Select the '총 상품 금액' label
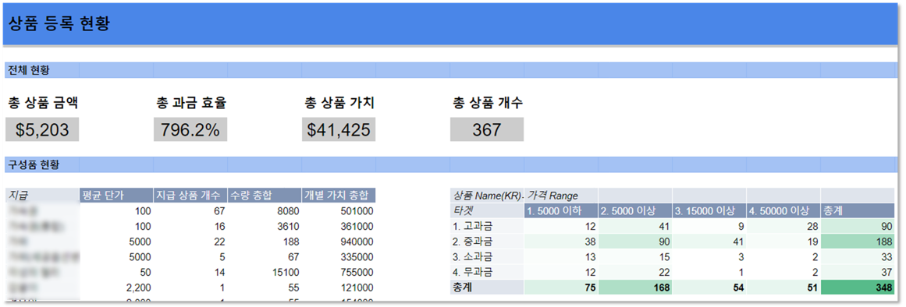The width and height of the screenshot is (906, 307). click(x=43, y=104)
